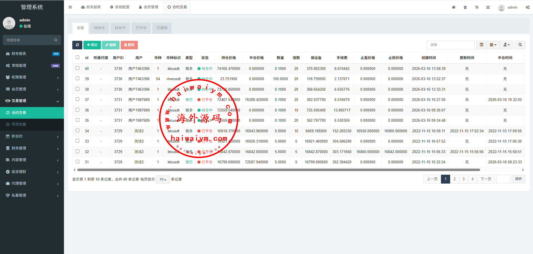Open the page size dropdown showing 10
This screenshot has width=533, height=254.
pyautogui.click(x=163, y=179)
